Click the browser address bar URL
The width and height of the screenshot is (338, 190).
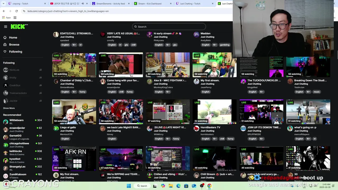[68, 11]
